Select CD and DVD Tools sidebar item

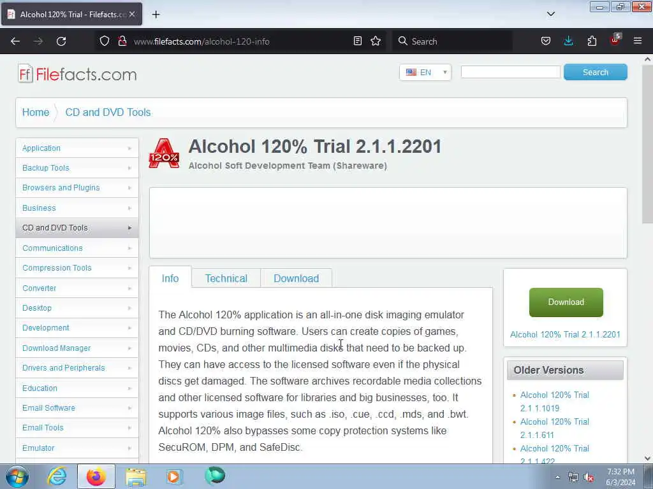77,228
